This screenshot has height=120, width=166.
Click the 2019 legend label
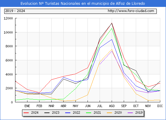tap(139, 112)
